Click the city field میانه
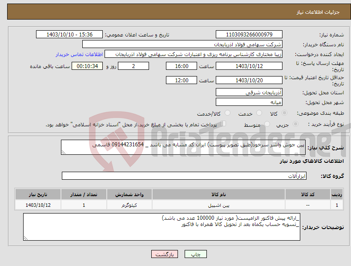Screen dimensions: 351x266 coord(249,102)
